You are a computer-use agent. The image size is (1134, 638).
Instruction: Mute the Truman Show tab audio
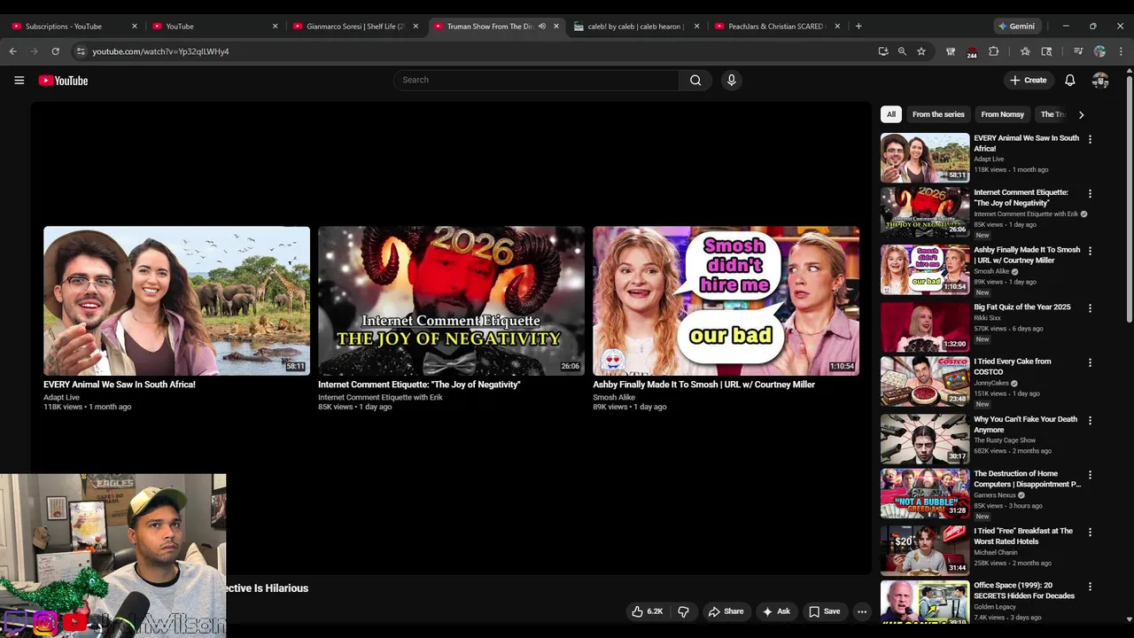542,26
